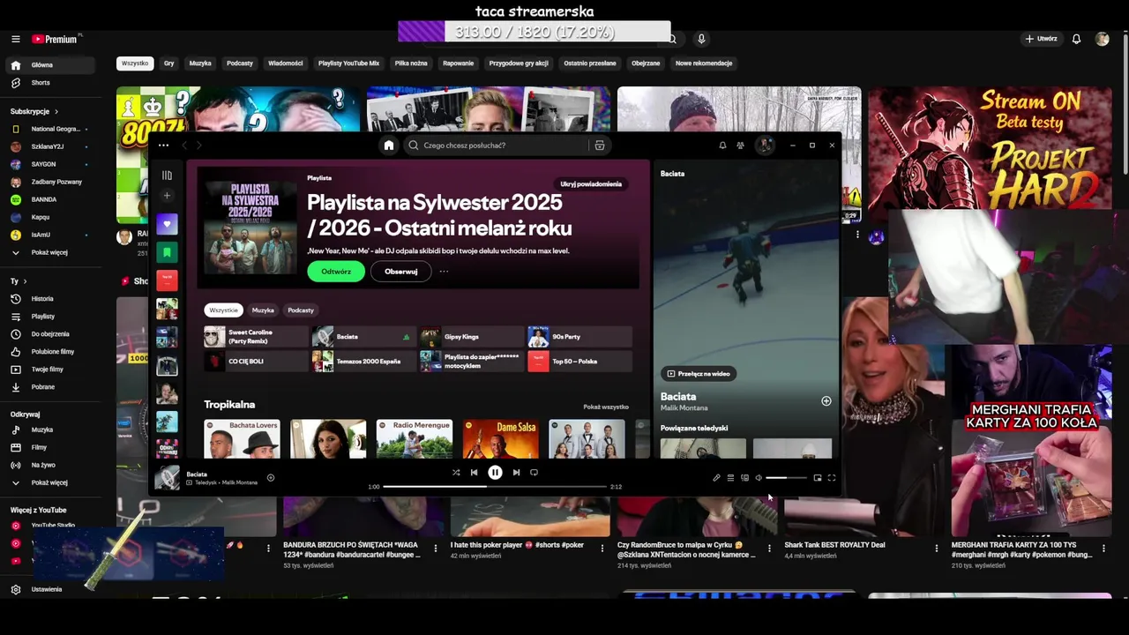This screenshot has width=1129, height=635.
Task: Open Ustawienia in YouTube sidebar
Action: click(51, 589)
